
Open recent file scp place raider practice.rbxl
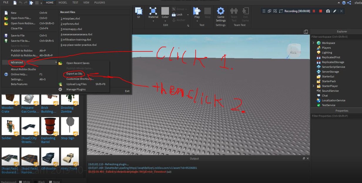tap(78, 45)
